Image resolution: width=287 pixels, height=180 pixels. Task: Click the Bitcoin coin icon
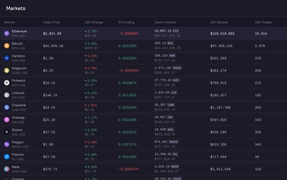pos(7,46)
